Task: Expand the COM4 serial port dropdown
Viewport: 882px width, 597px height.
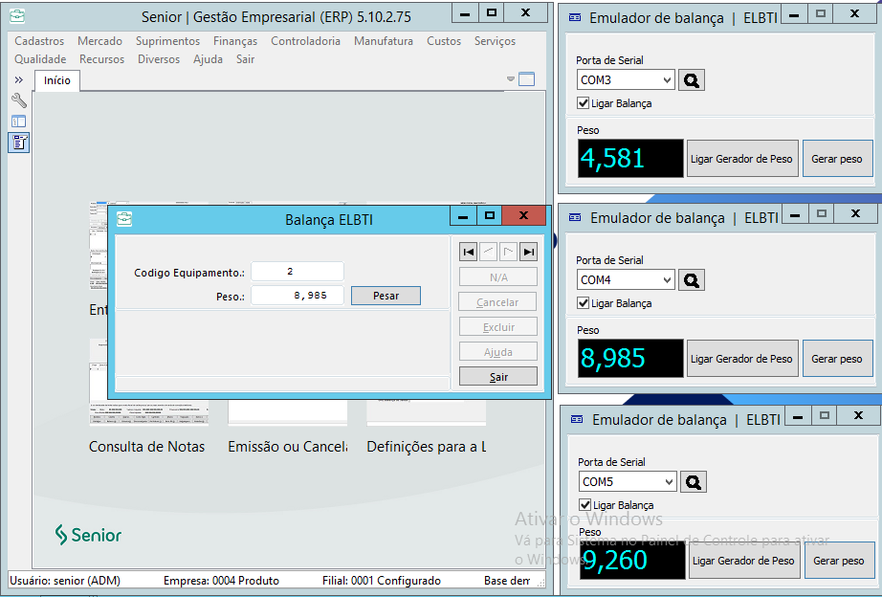Action: (667, 280)
